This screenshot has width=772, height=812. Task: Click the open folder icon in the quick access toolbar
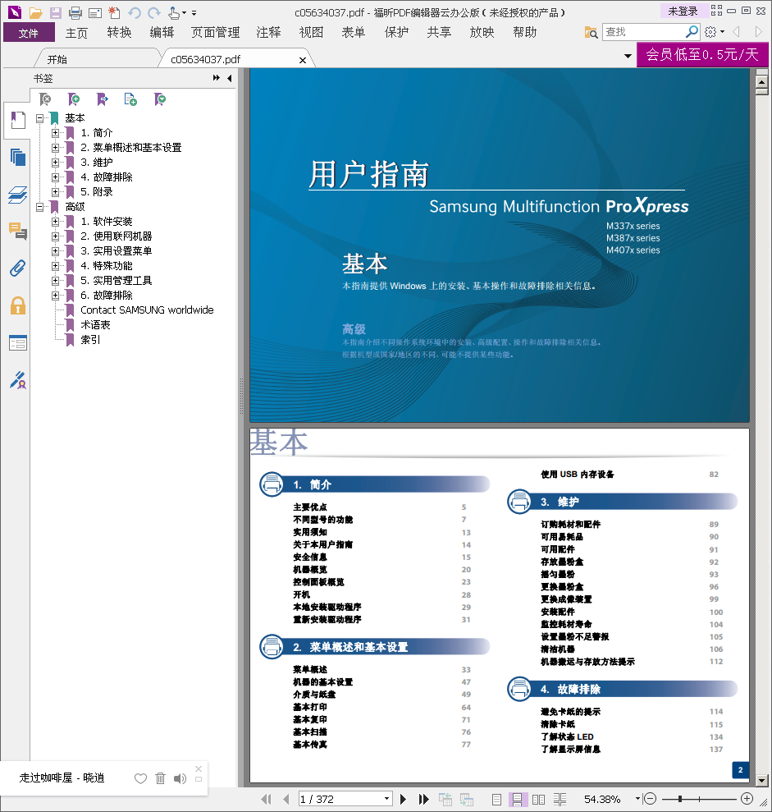35,12
